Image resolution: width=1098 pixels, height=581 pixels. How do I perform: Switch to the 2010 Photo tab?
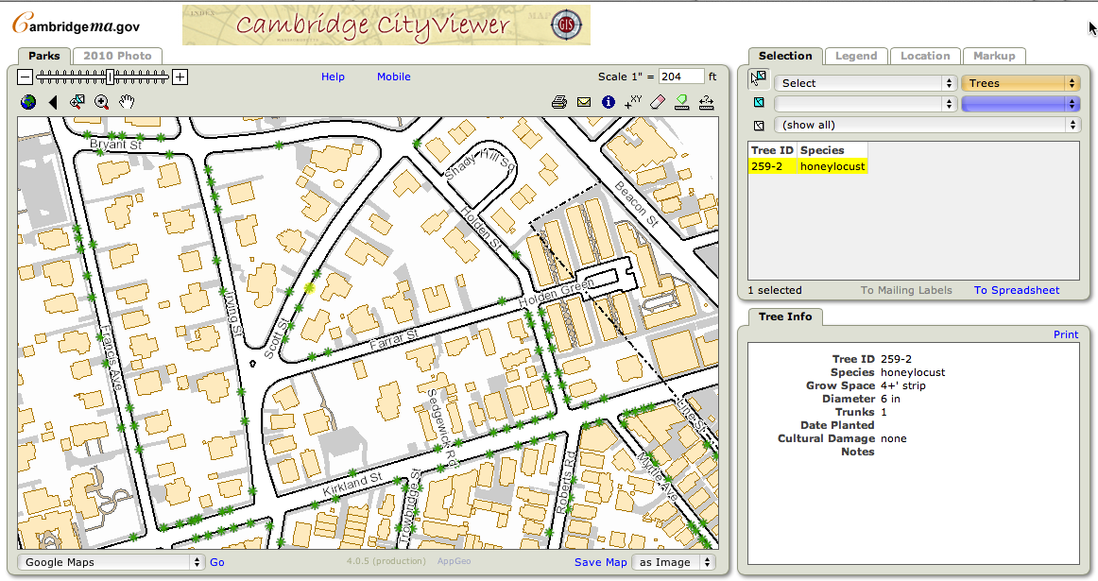(x=117, y=56)
